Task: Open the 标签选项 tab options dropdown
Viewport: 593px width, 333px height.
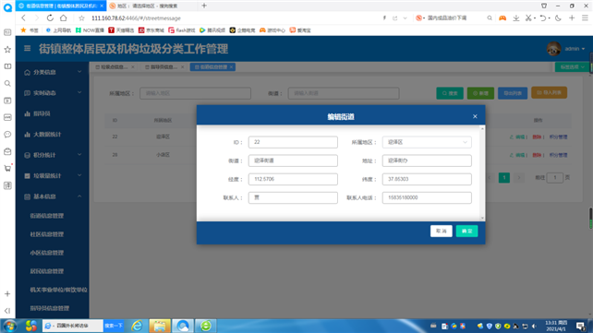Action: [x=572, y=66]
